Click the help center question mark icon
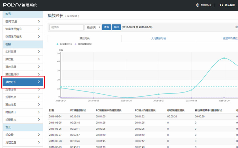This screenshot has width=238, height=148. tap(197, 5)
